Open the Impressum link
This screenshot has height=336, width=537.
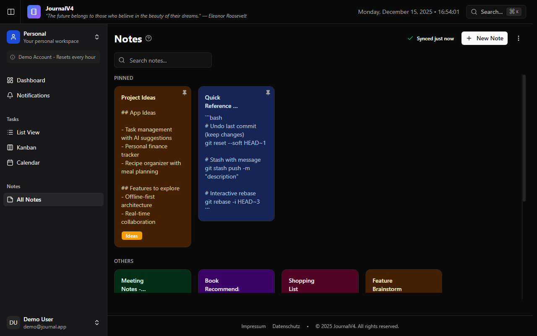pyautogui.click(x=253, y=326)
